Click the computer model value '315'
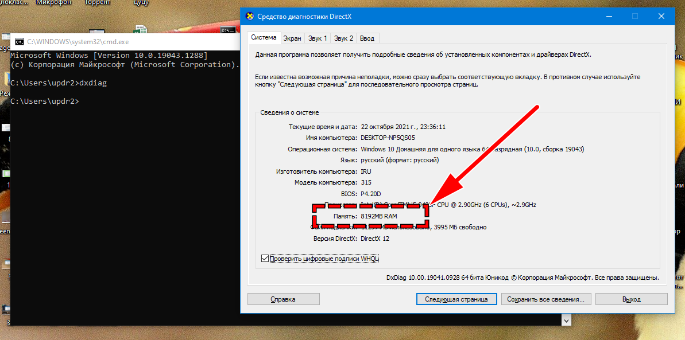This screenshot has width=685, height=340. (x=366, y=182)
